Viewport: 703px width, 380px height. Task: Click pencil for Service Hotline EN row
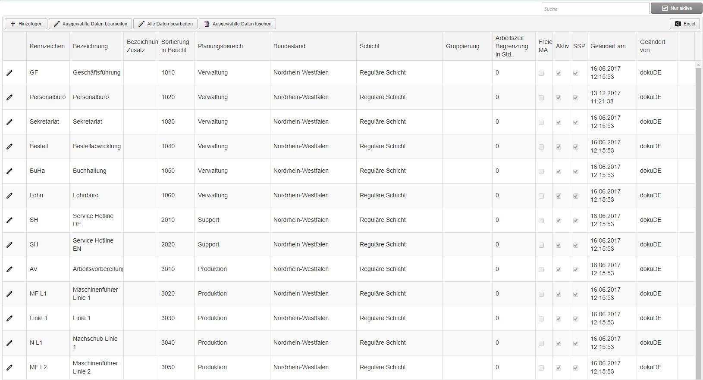(x=9, y=245)
